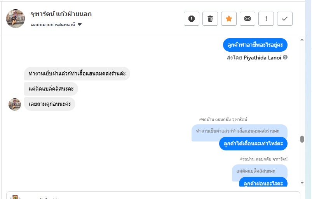Mark conversation done with checkmark icon
The width and height of the screenshot is (312, 199).
[x=285, y=19]
